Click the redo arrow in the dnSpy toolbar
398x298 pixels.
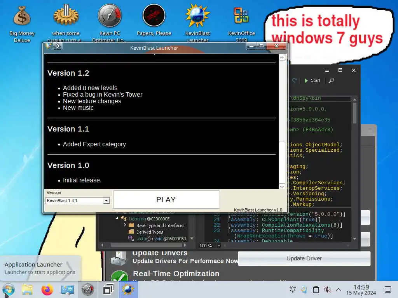pyautogui.click(x=295, y=81)
